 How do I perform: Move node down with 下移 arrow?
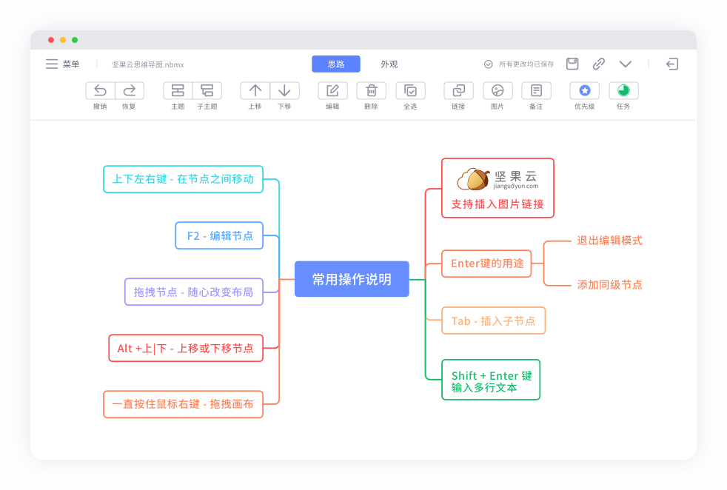point(284,90)
